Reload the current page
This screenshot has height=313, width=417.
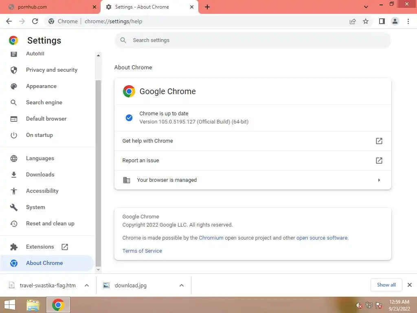(x=35, y=21)
